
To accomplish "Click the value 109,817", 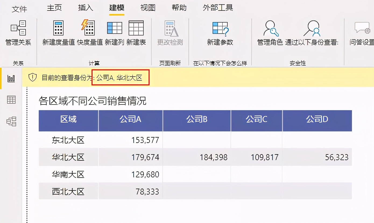I will (x=265, y=157).
